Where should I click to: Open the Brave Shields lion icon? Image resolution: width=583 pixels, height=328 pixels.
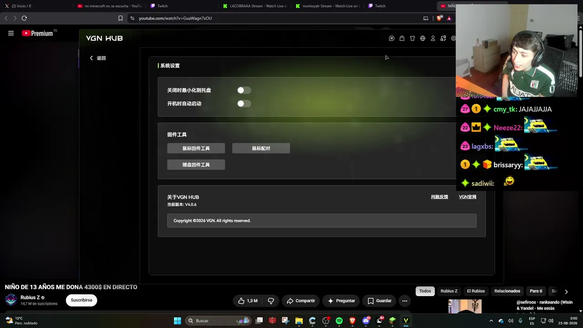coord(439,18)
